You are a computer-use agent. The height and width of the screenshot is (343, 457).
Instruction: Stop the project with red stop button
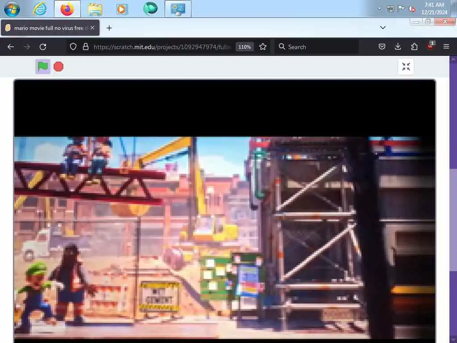click(58, 67)
